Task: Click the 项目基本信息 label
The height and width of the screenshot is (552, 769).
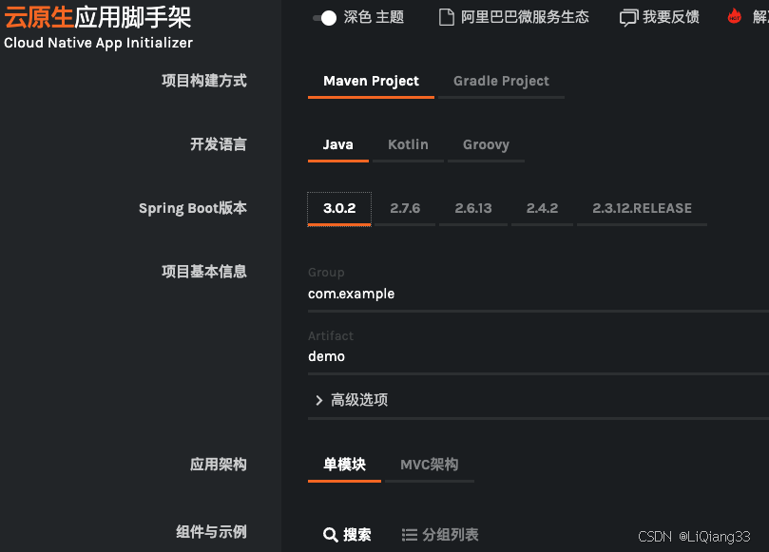Action: pos(204,272)
